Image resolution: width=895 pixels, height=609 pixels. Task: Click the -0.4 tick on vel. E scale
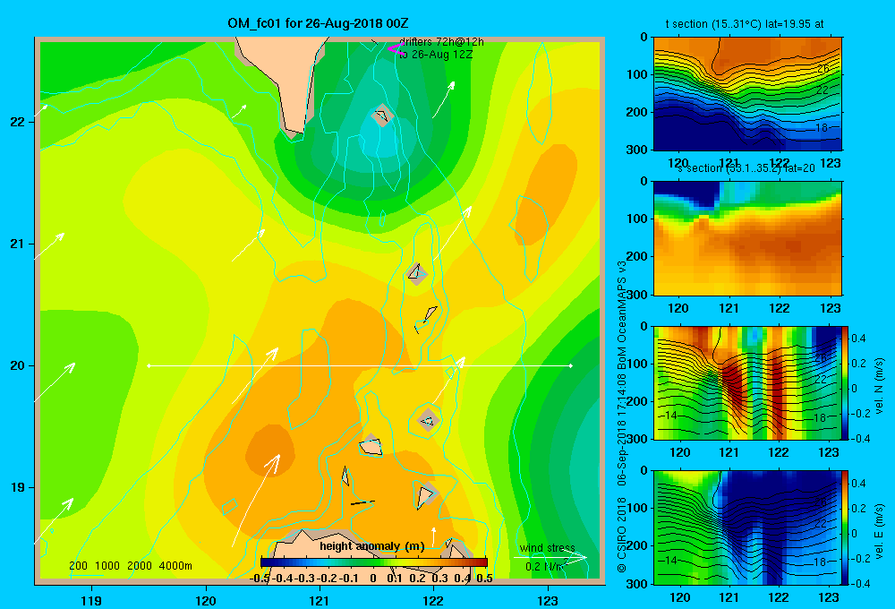[x=859, y=583]
